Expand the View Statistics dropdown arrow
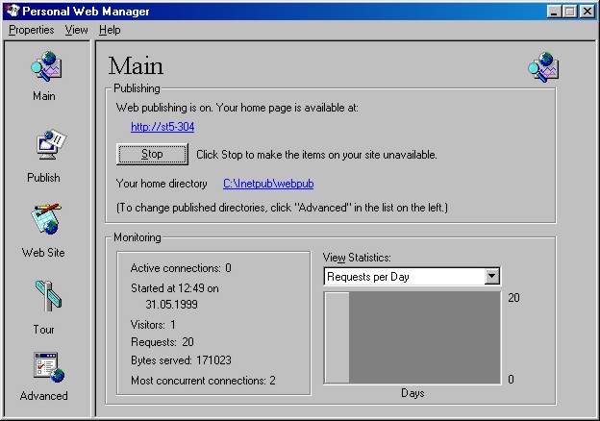The height and width of the screenshot is (421, 600). pyautogui.click(x=491, y=276)
